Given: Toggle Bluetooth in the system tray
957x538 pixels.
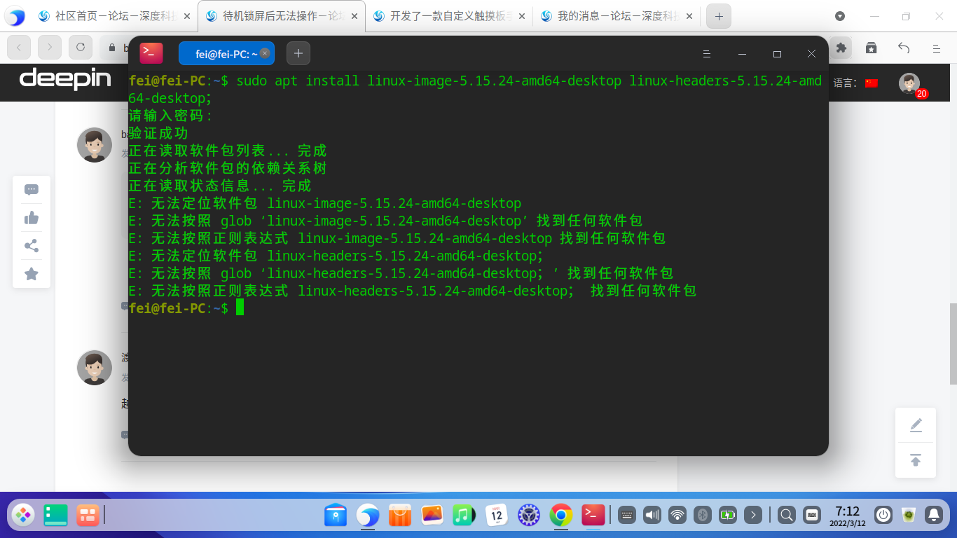Looking at the screenshot, I should point(702,515).
